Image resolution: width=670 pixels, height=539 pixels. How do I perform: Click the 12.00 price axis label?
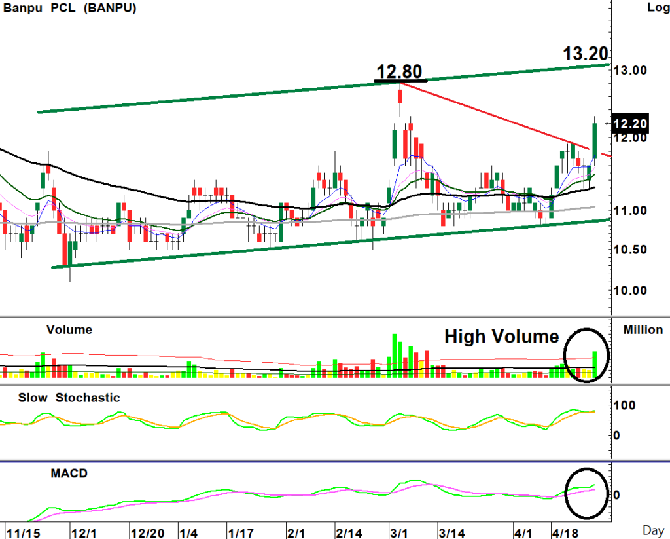point(630,138)
